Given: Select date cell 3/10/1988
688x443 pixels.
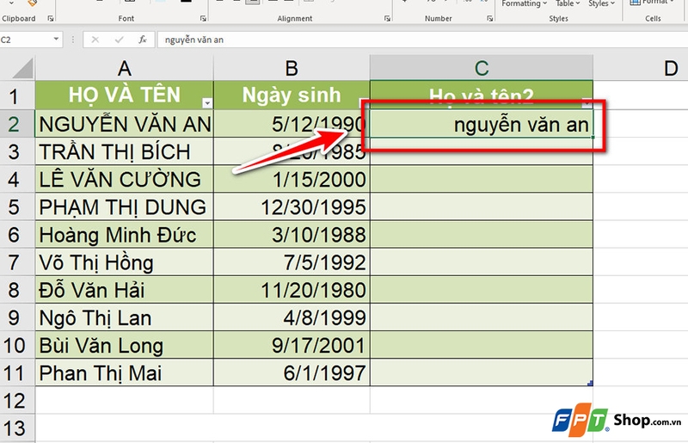Looking at the screenshot, I should (292, 235).
